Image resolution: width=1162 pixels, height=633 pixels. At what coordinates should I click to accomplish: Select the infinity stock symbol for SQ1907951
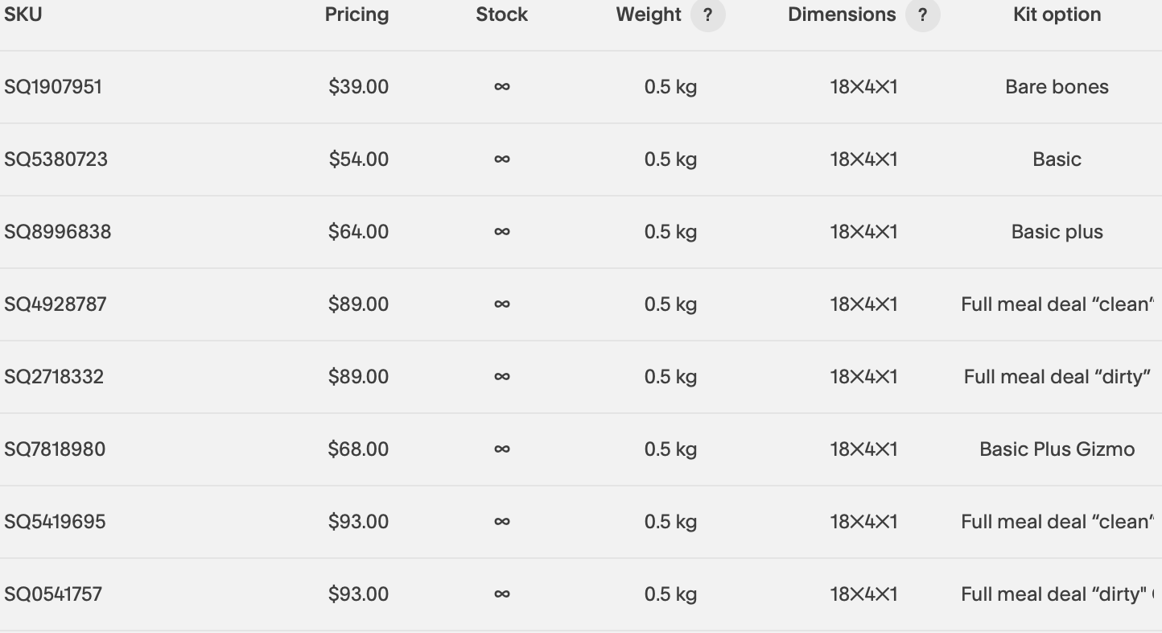click(502, 87)
